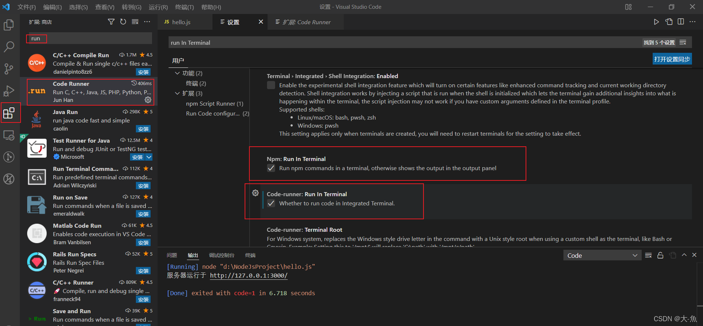This screenshot has width=703, height=326.
Task: Clear the output panel
Action: coord(648,255)
